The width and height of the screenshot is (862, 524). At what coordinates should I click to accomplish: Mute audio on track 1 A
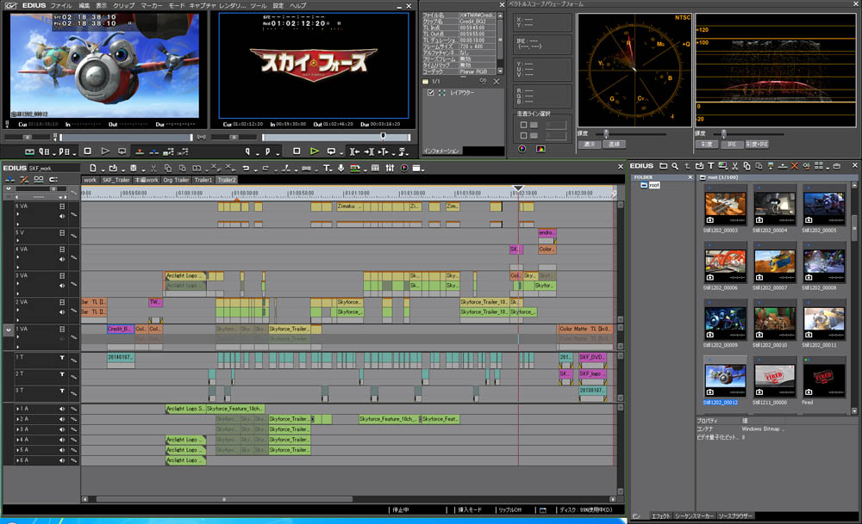[x=61, y=409]
